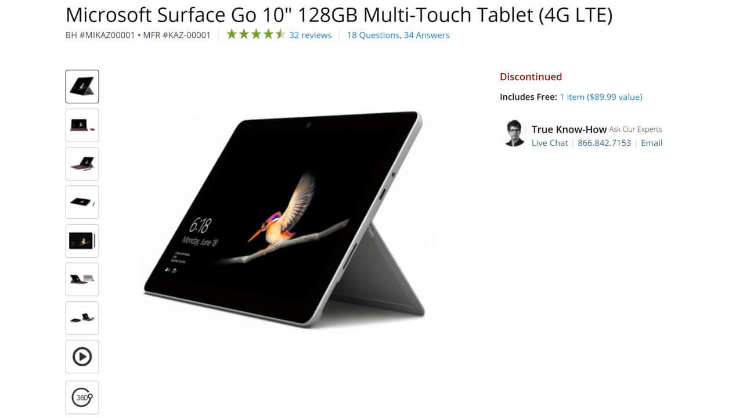The width and height of the screenshot is (743, 418).
Task: Start a Live Chat with experts
Action: point(550,143)
